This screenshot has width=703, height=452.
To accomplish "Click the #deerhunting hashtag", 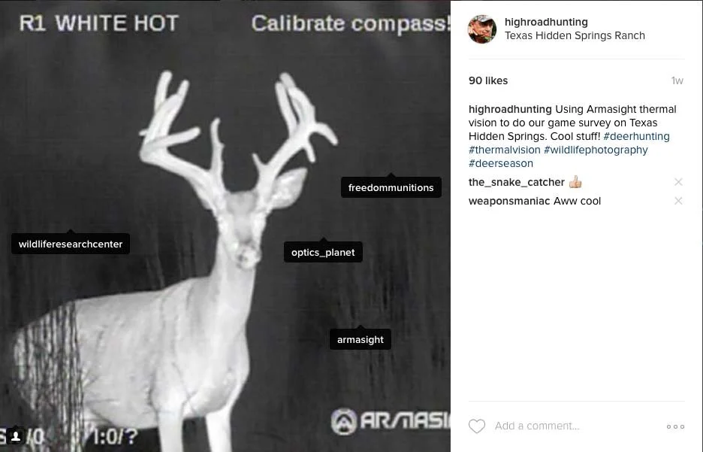I will [636, 136].
